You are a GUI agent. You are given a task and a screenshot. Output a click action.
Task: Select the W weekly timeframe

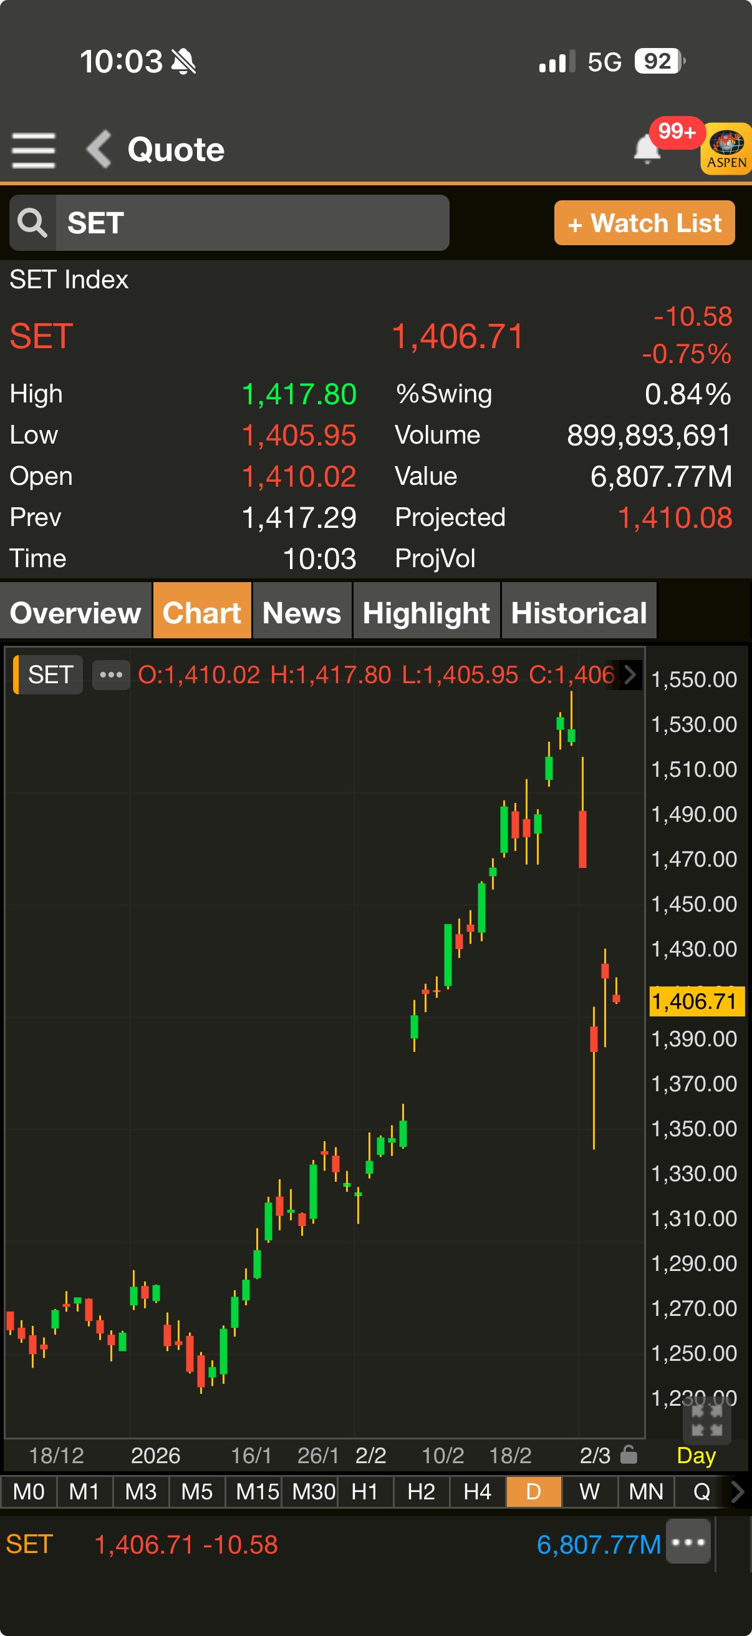pos(589,1491)
